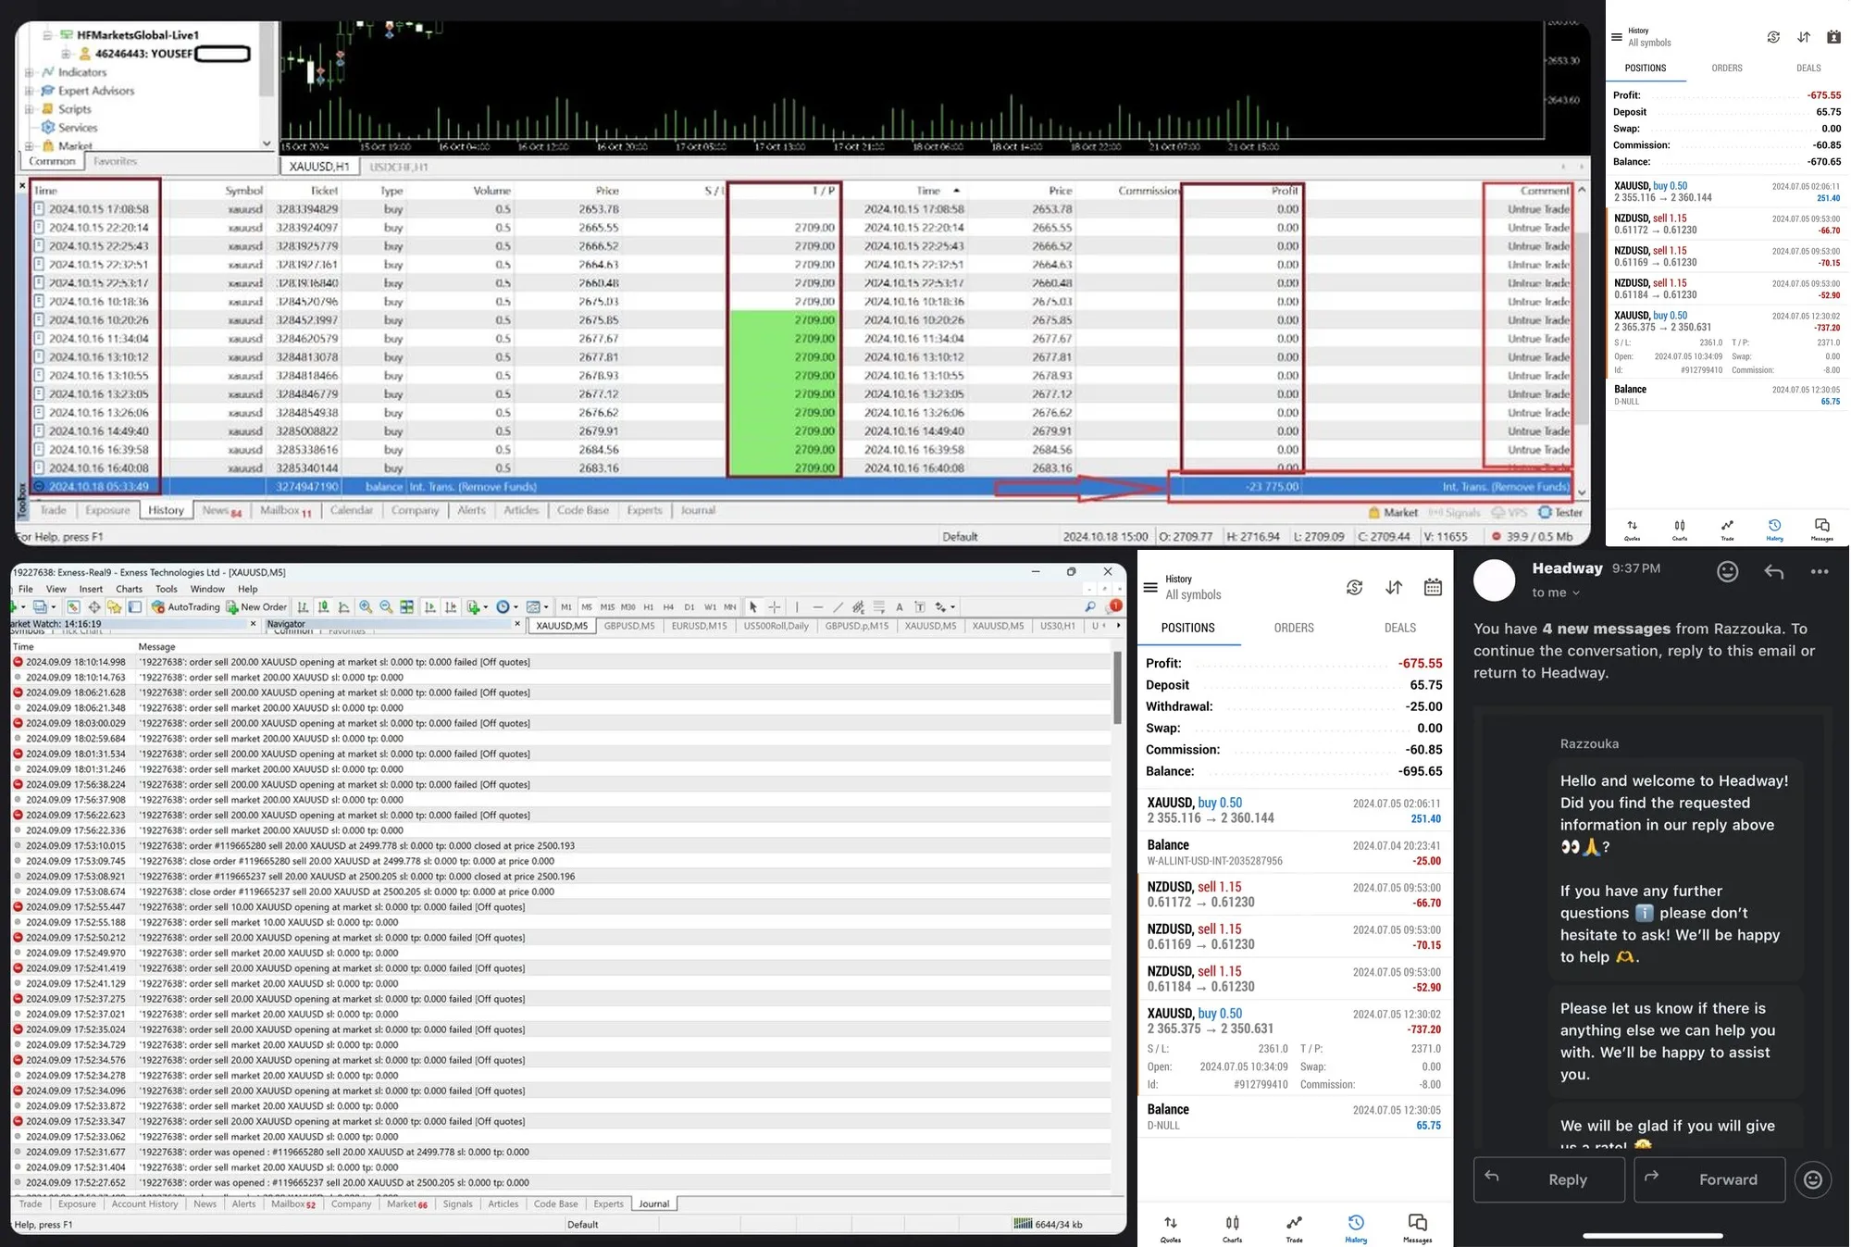1851x1247 pixels.
Task: Switch chart to line chart mode
Action: pyautogui.click(x=343, y=607)
